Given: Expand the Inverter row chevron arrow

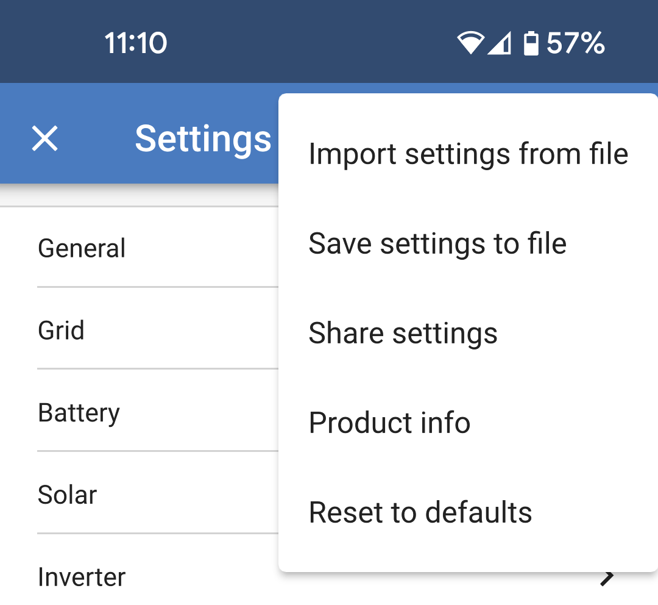Looking at the screenshot, I should point(607,578).
